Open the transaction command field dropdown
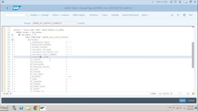 [26, 15]
